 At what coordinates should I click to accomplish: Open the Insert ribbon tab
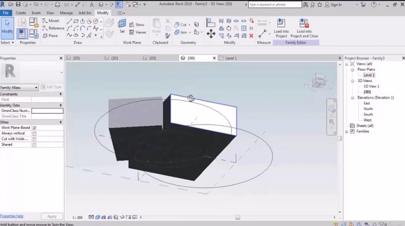[36, 12]
